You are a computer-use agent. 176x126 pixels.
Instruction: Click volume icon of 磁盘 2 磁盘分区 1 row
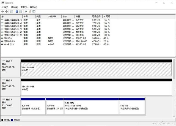click(2, 20)
